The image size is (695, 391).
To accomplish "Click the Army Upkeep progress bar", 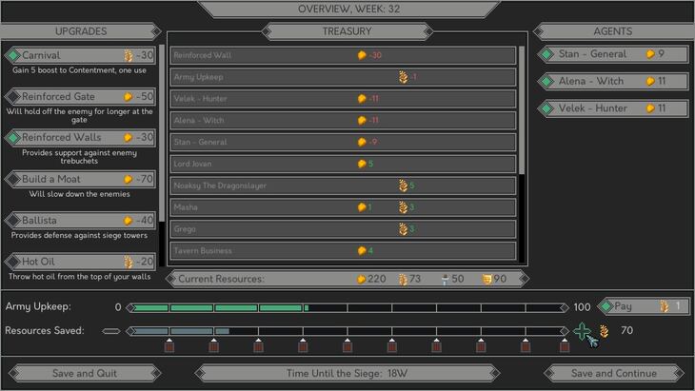I will [347, 307].
